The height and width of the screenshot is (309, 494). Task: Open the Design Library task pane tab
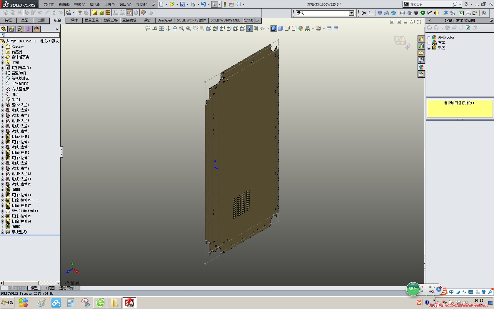click(x=421, y=46)
